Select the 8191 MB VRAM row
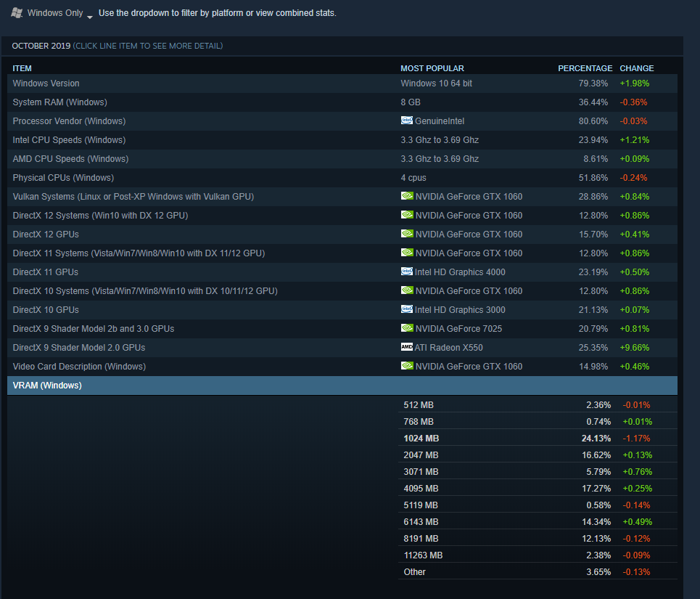The image size is (700, 599). 538,539
